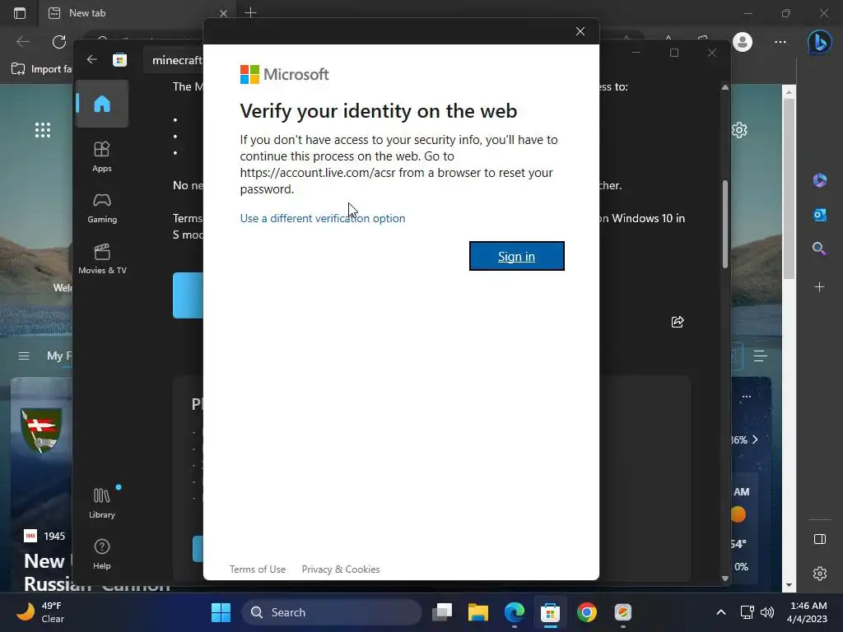
Task: Show hidden system tray icons
Action: 721,612
